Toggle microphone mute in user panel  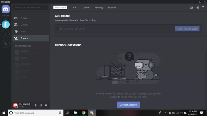tap(36, 105)
